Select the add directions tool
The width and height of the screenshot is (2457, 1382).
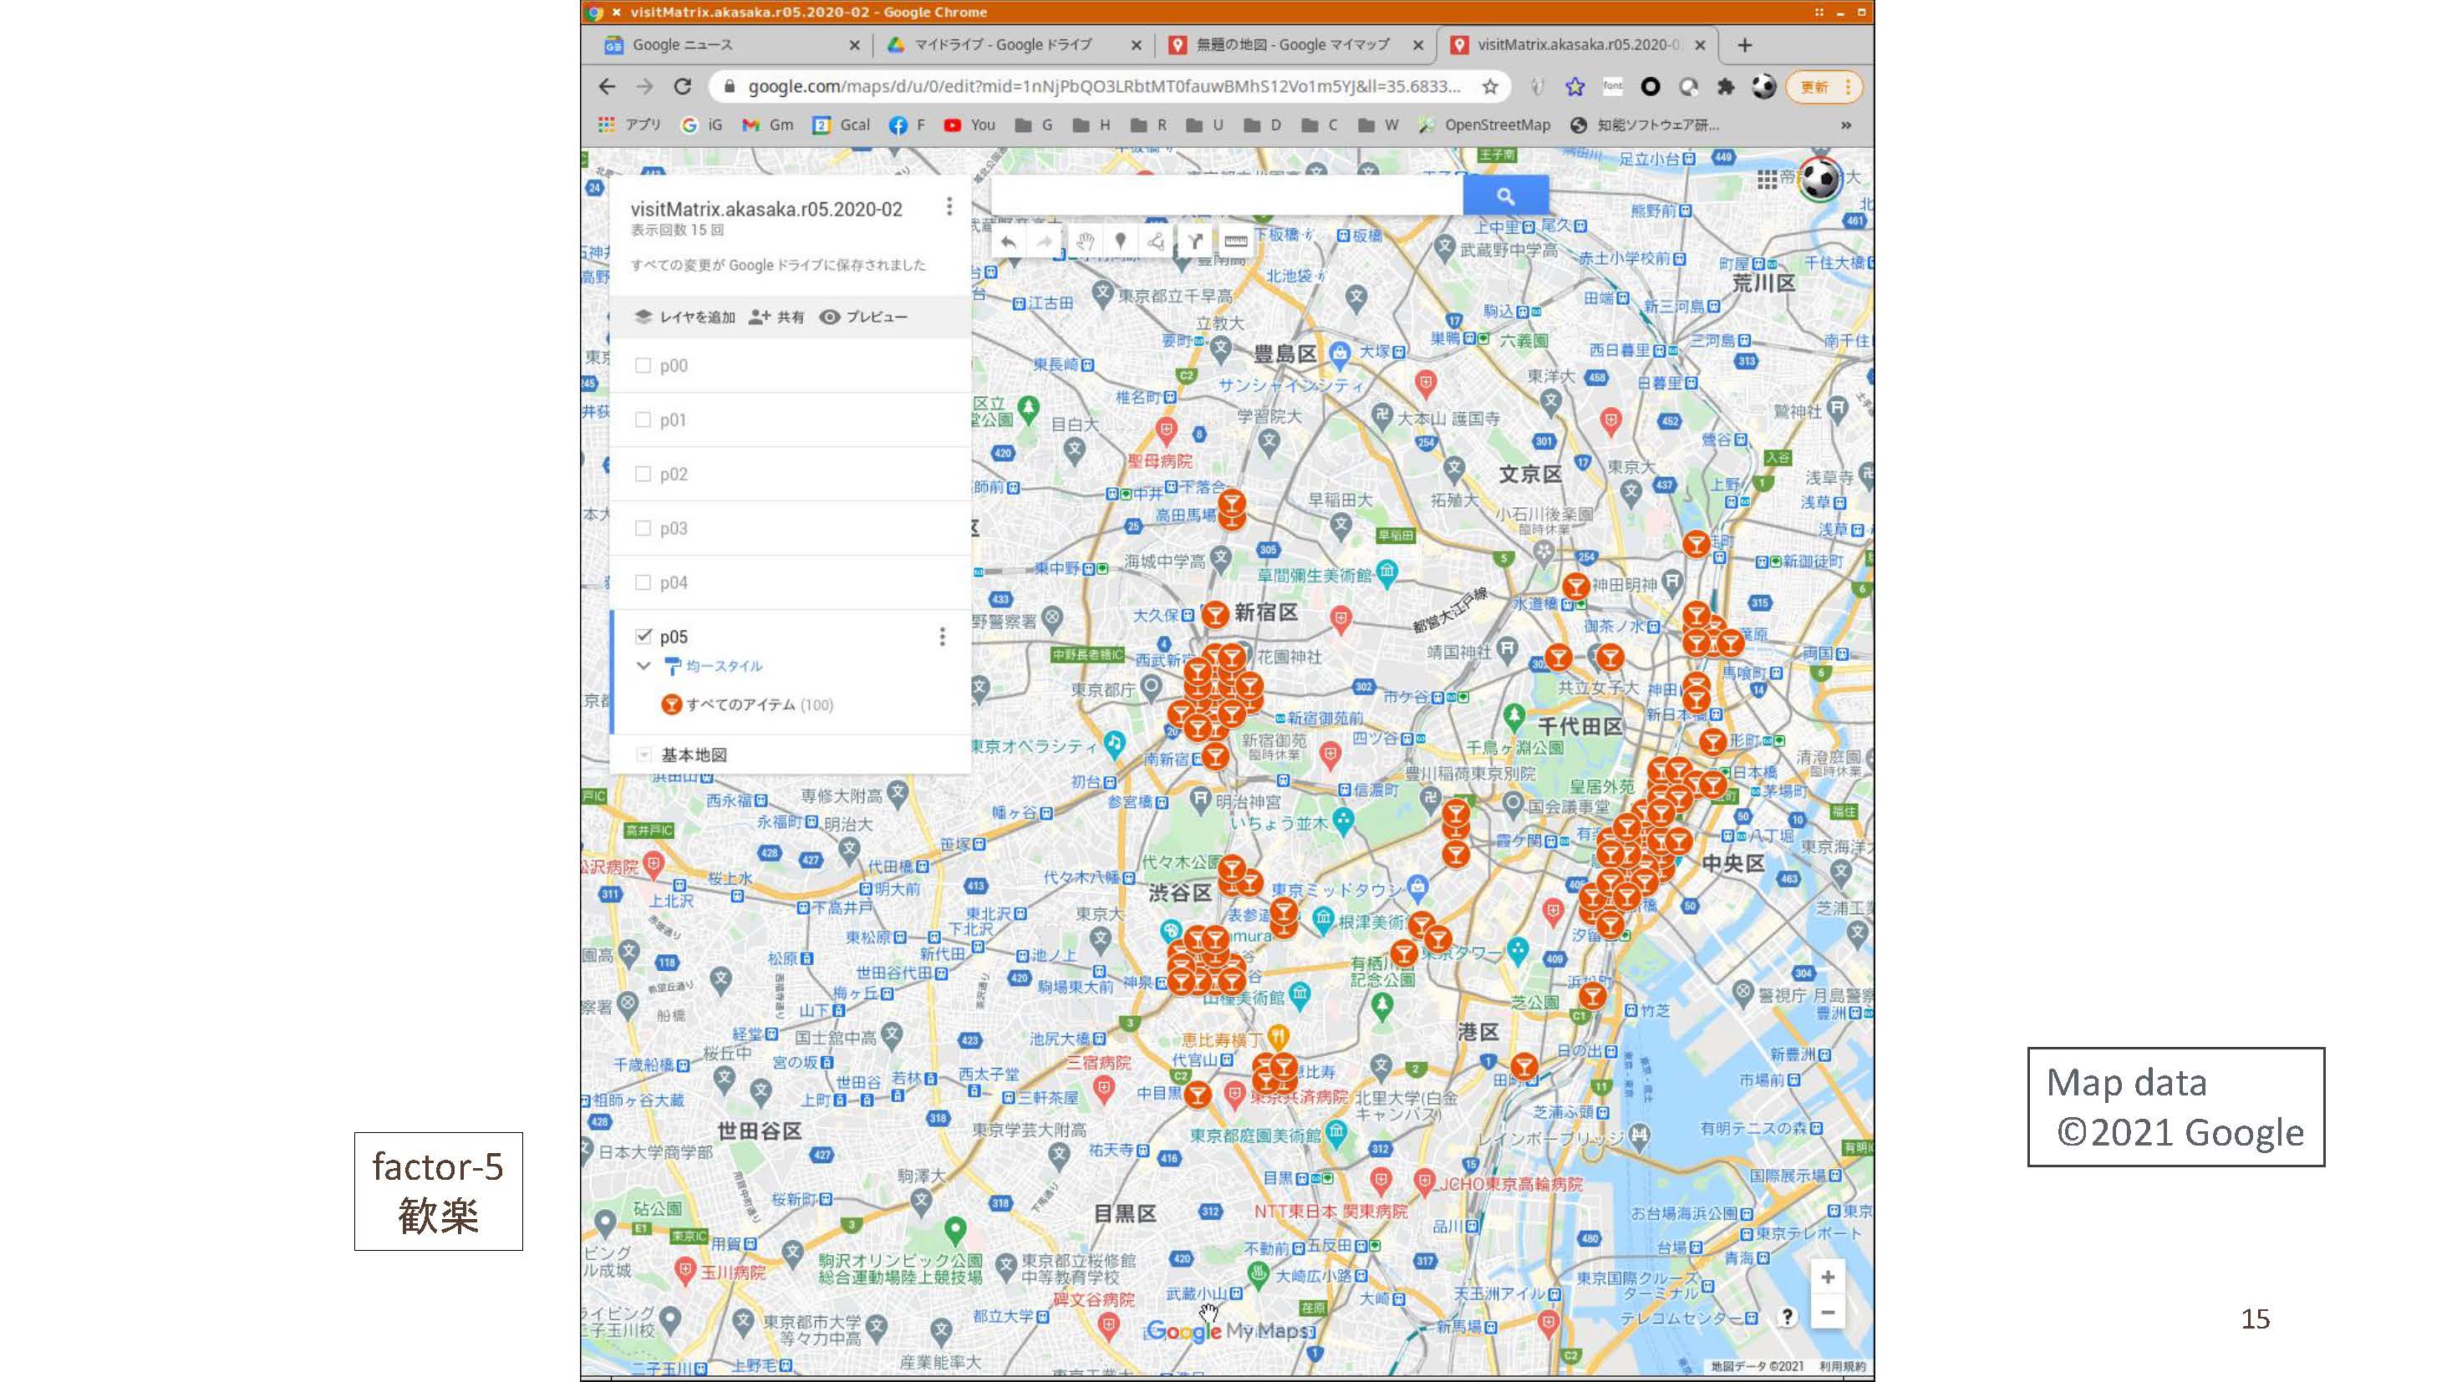tap(1195, 241)
